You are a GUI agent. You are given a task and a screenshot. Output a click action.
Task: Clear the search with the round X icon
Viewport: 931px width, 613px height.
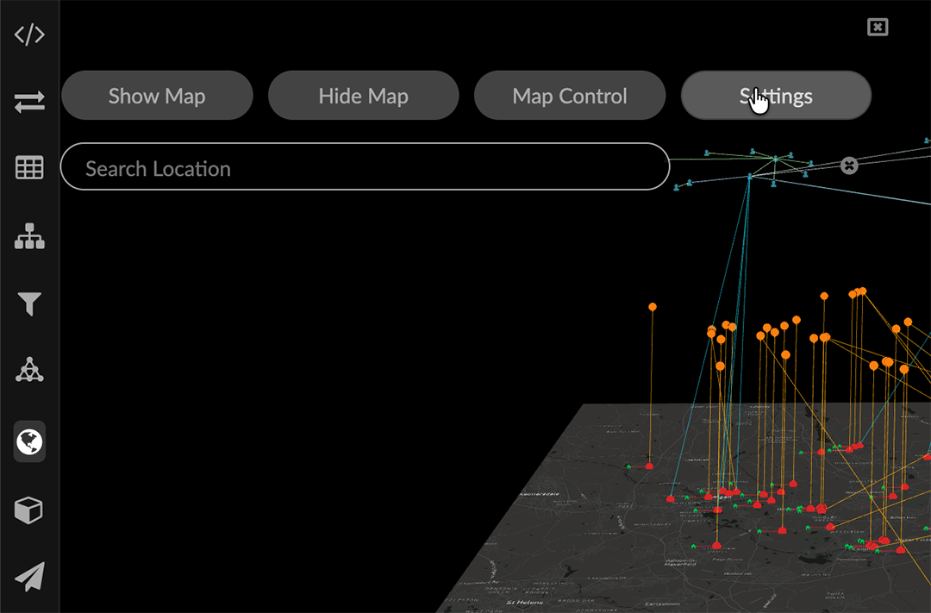849,166
